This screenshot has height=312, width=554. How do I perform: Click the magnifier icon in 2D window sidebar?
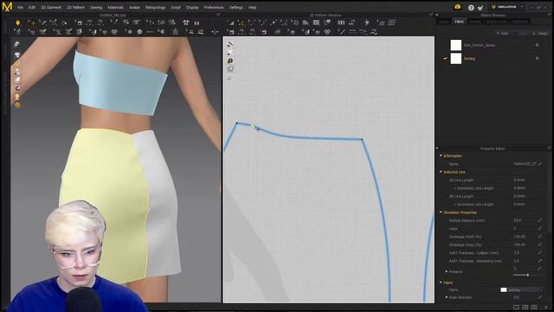(230, 61)
